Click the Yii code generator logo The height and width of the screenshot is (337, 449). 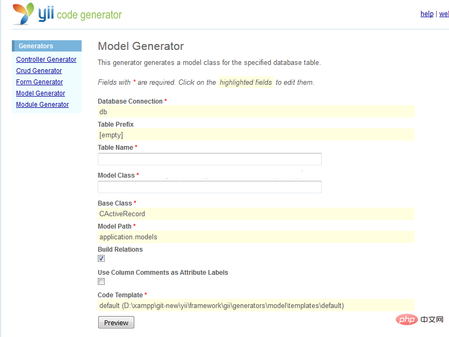coord(67,14)
